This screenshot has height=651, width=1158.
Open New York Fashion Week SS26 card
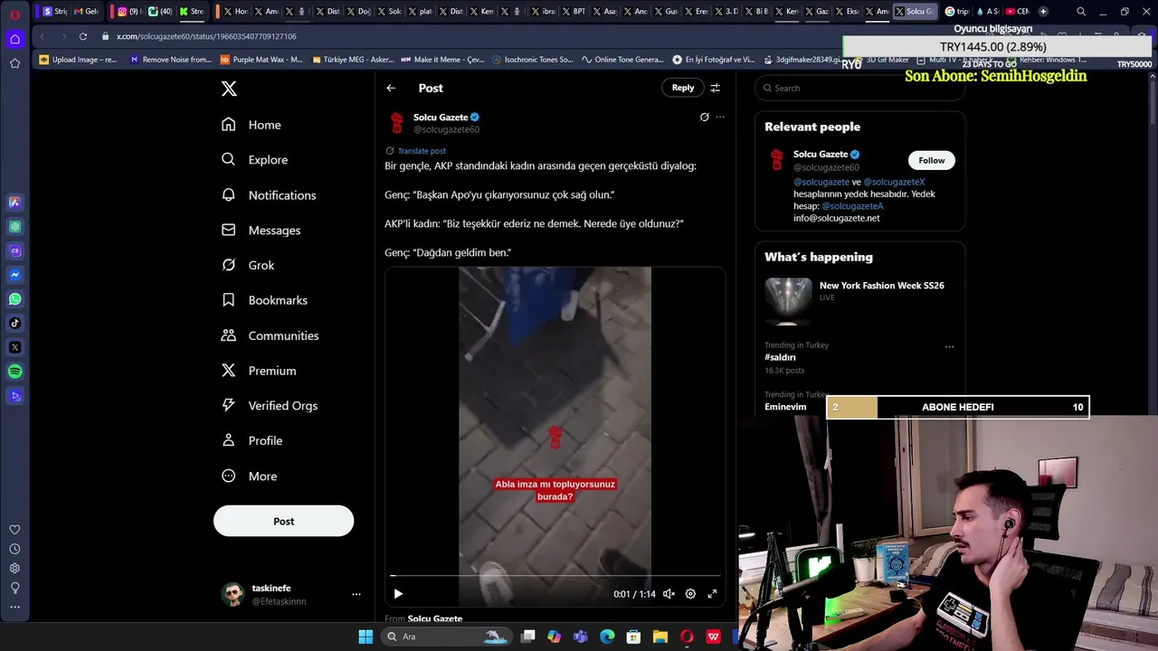pyautogui.click(x=859, y=300)
